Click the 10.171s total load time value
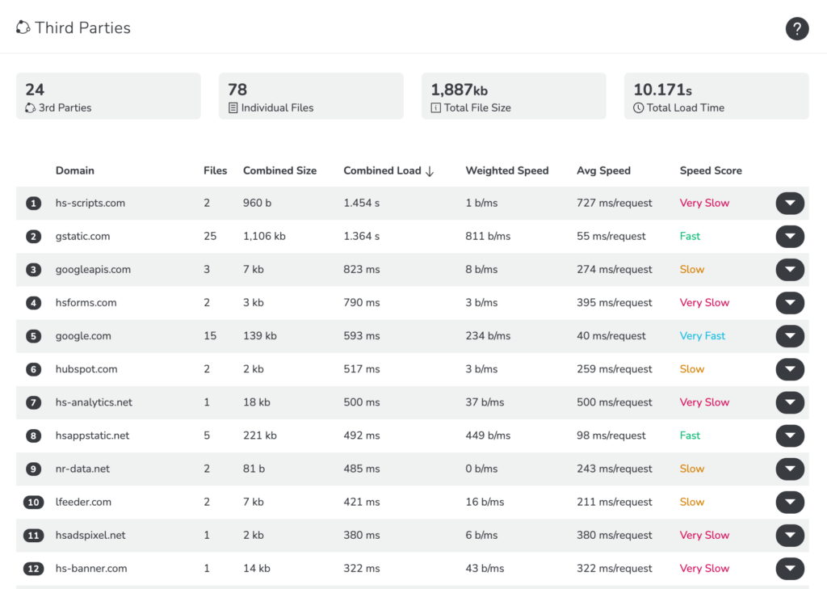This screenshot has height=589, width=827. 662,90
